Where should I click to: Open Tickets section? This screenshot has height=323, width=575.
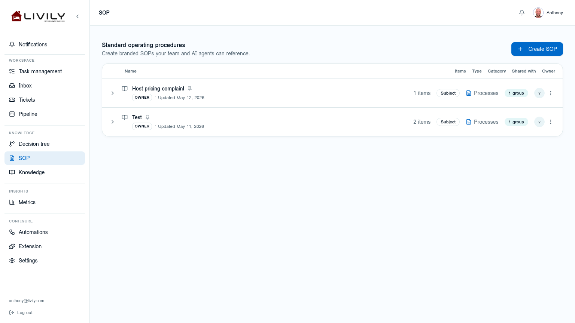[45, 100]
